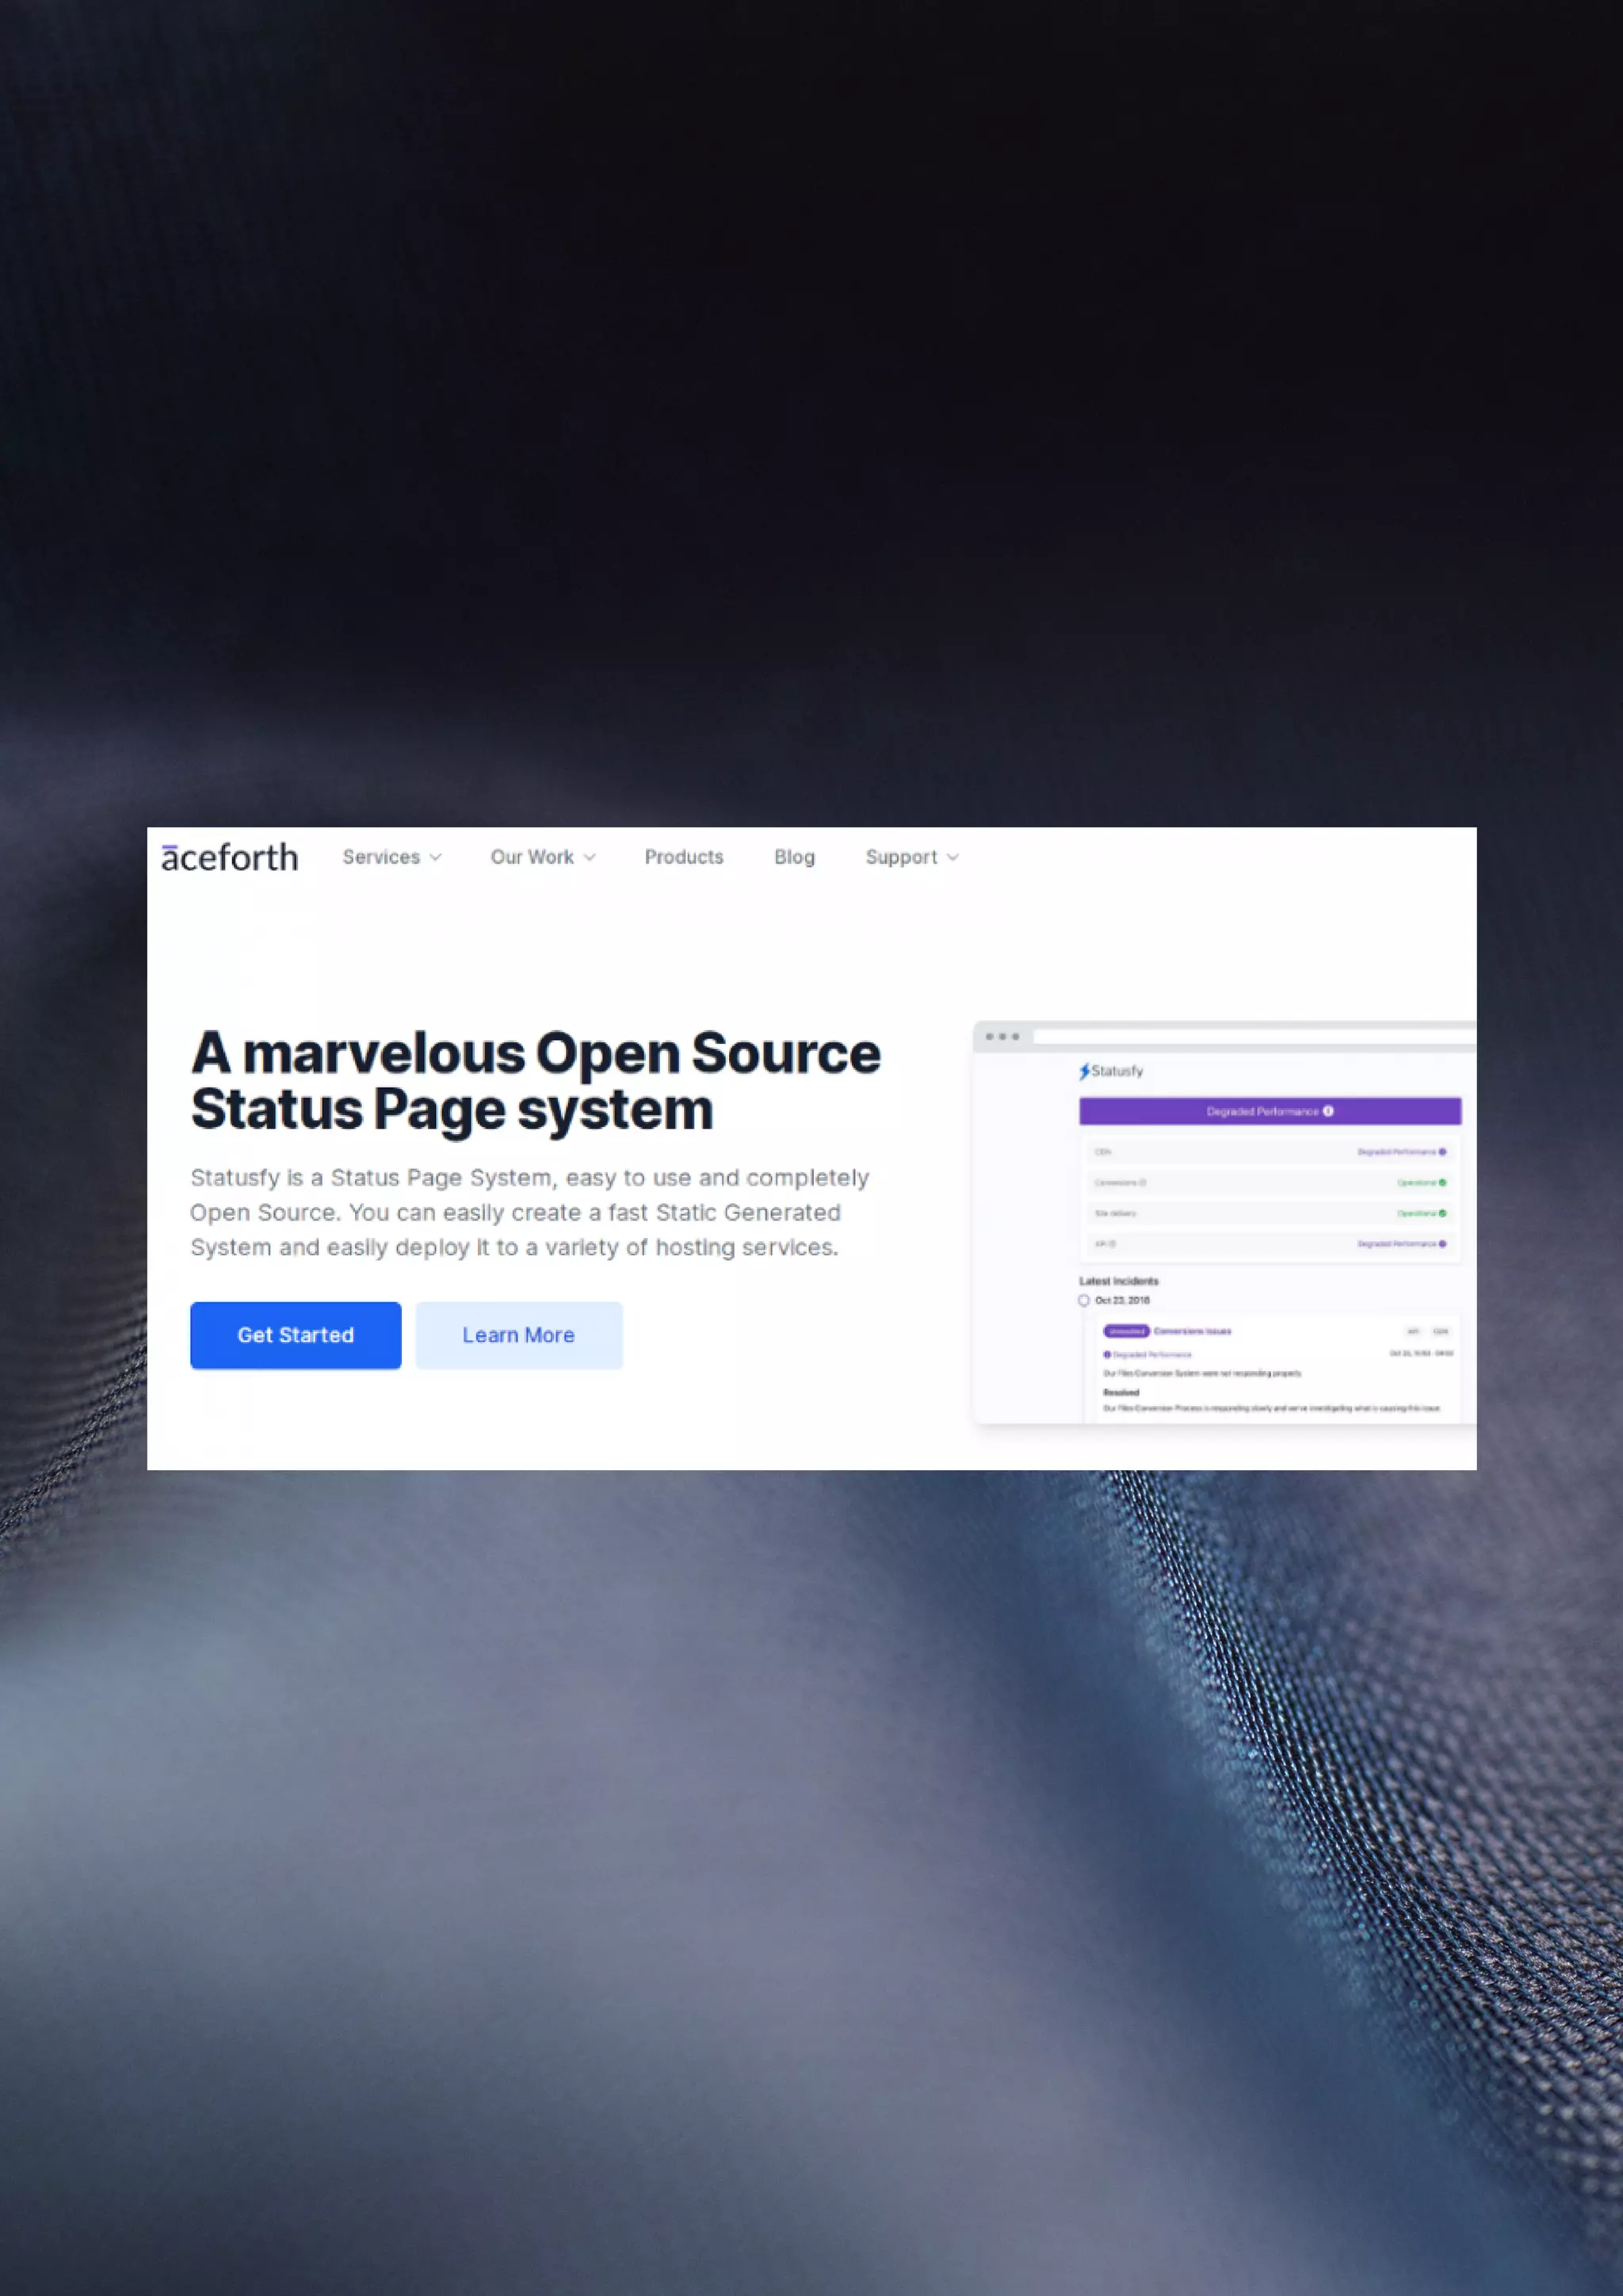Click the aceforth logo
Viewport: 1623px width, 2296px height.
(229, 857)
